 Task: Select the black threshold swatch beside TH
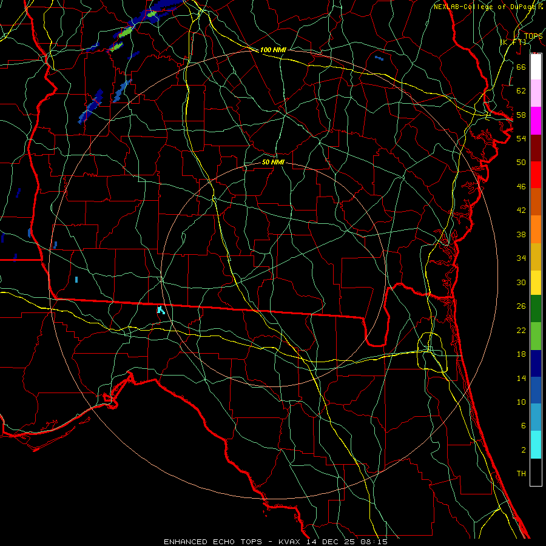coord(536,472)
